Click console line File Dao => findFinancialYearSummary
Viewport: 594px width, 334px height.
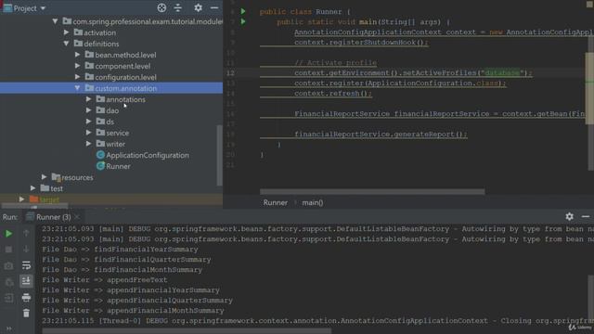[x=120, y=250]
